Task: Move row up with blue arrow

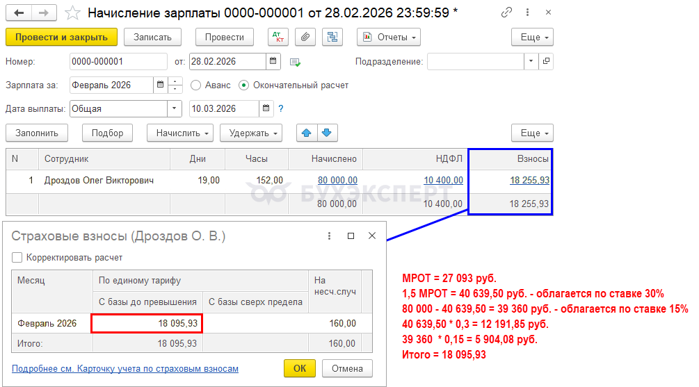Action: tap(307, 133)
